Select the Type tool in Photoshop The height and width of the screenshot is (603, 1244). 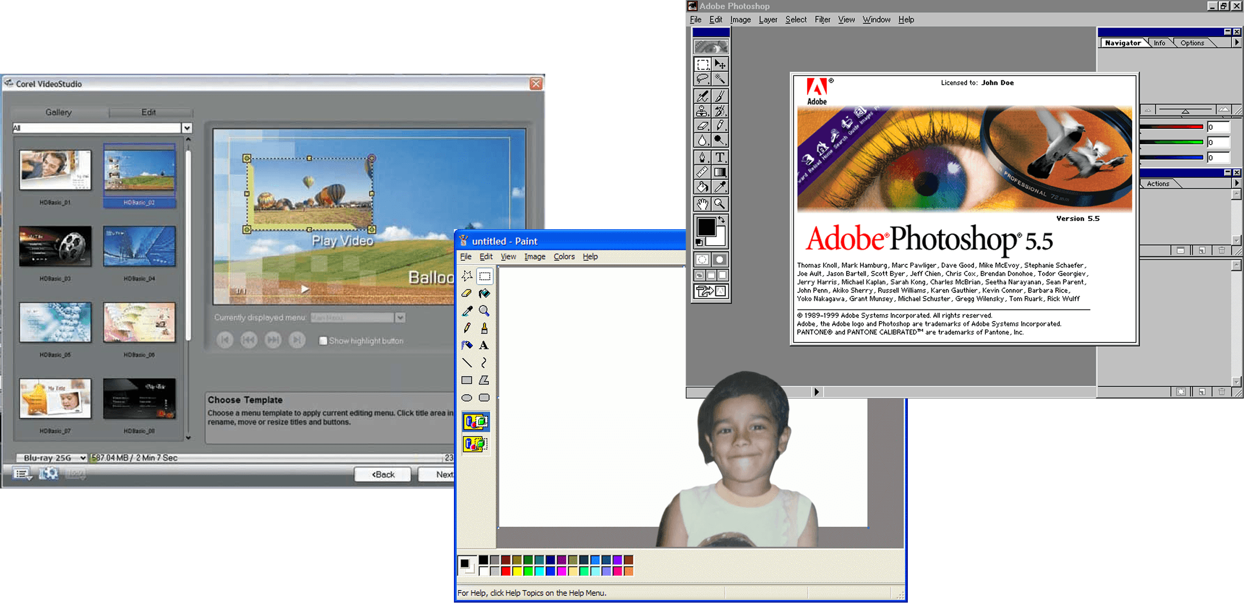tap(720, 158)
